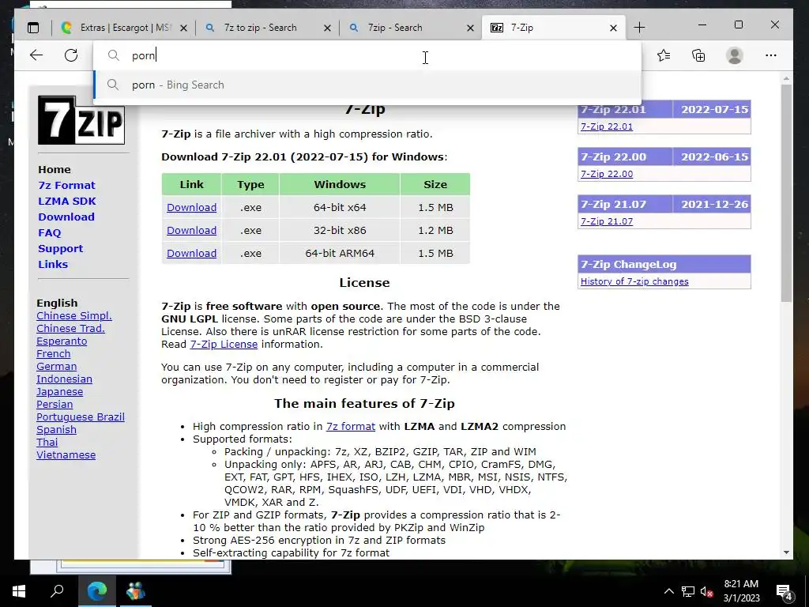Switch language to Indonesian
The width and height of the screenshot is (809, 607).
click(x=64, y=379)
